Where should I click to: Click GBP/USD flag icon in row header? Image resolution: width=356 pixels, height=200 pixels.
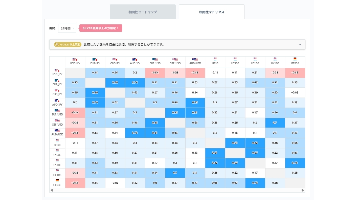[57, 121]
